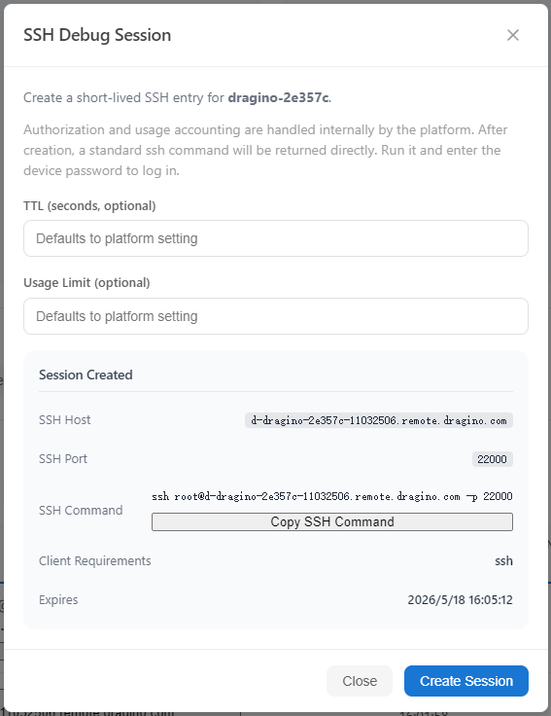Click the gray Close button

click(x=360, y=681)
